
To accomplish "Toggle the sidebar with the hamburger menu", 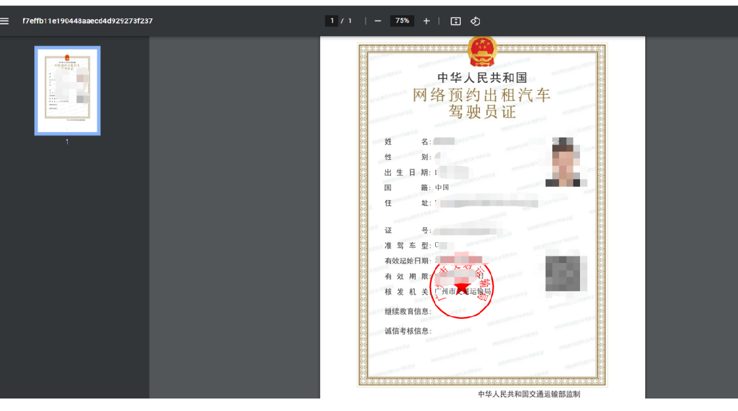I will point(5,21).
